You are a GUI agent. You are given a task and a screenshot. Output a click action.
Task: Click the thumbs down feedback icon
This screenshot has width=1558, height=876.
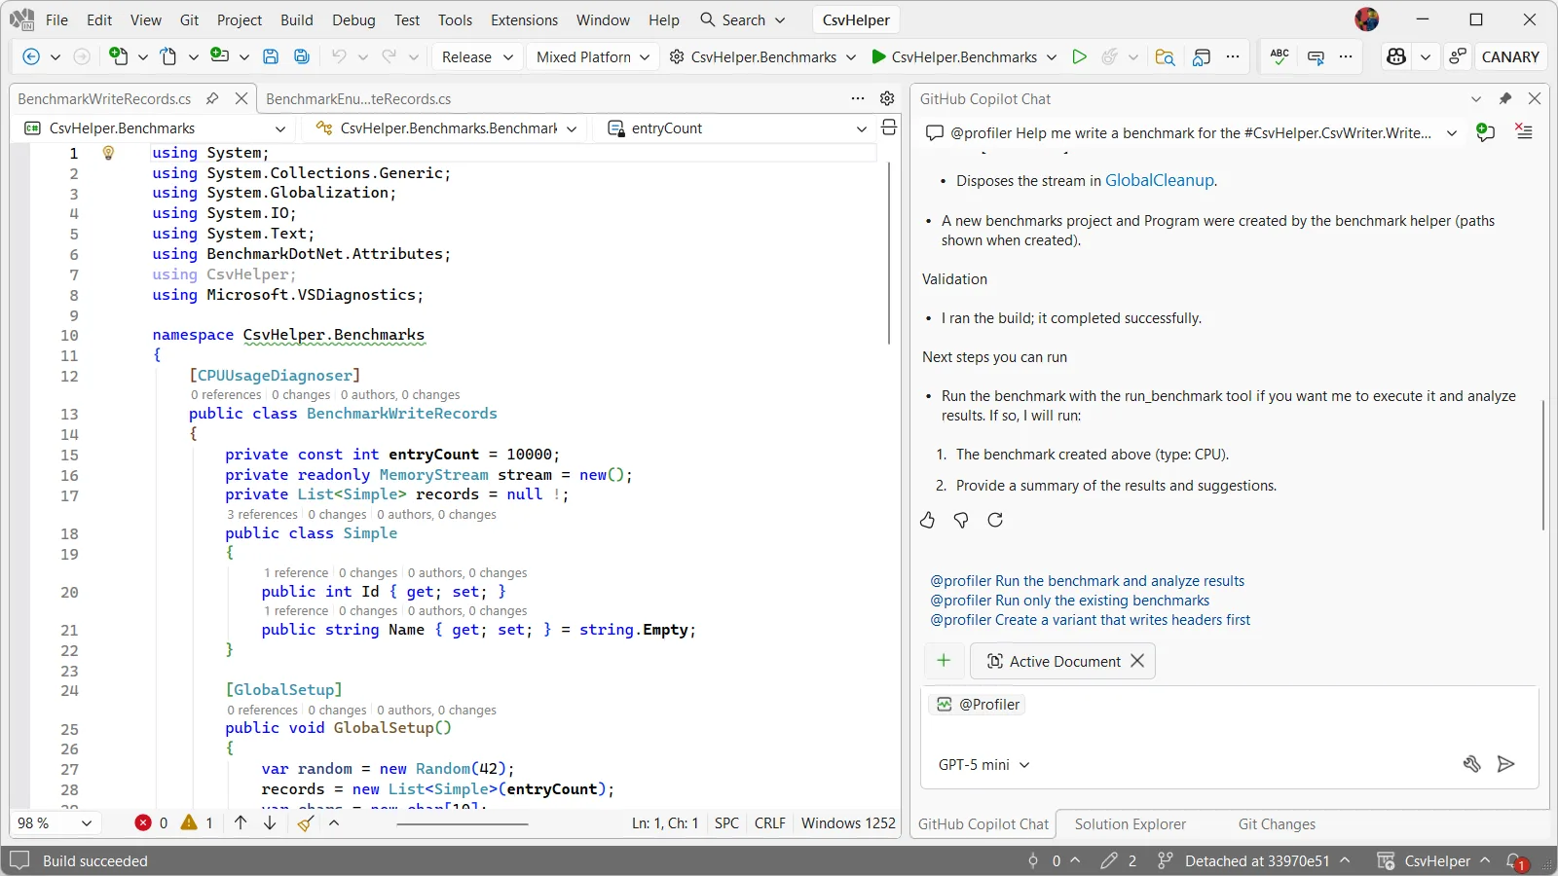961,520
